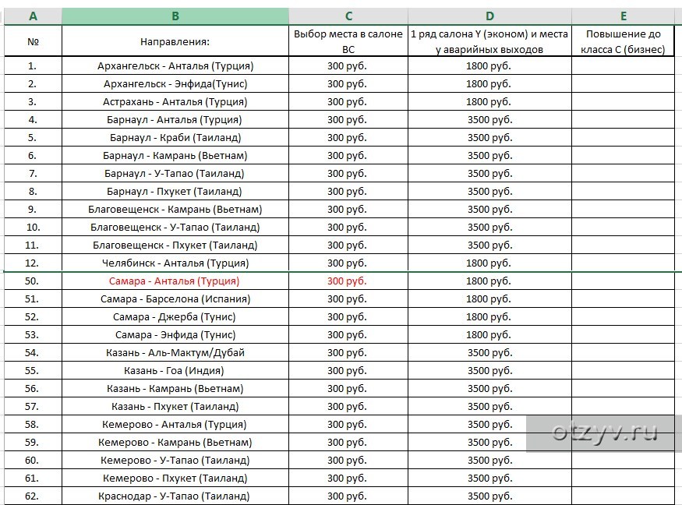Select the red "Самара - Анталья (Турция)" cell
The height and width of the screenshot is (505, 682).
[175, 281]
